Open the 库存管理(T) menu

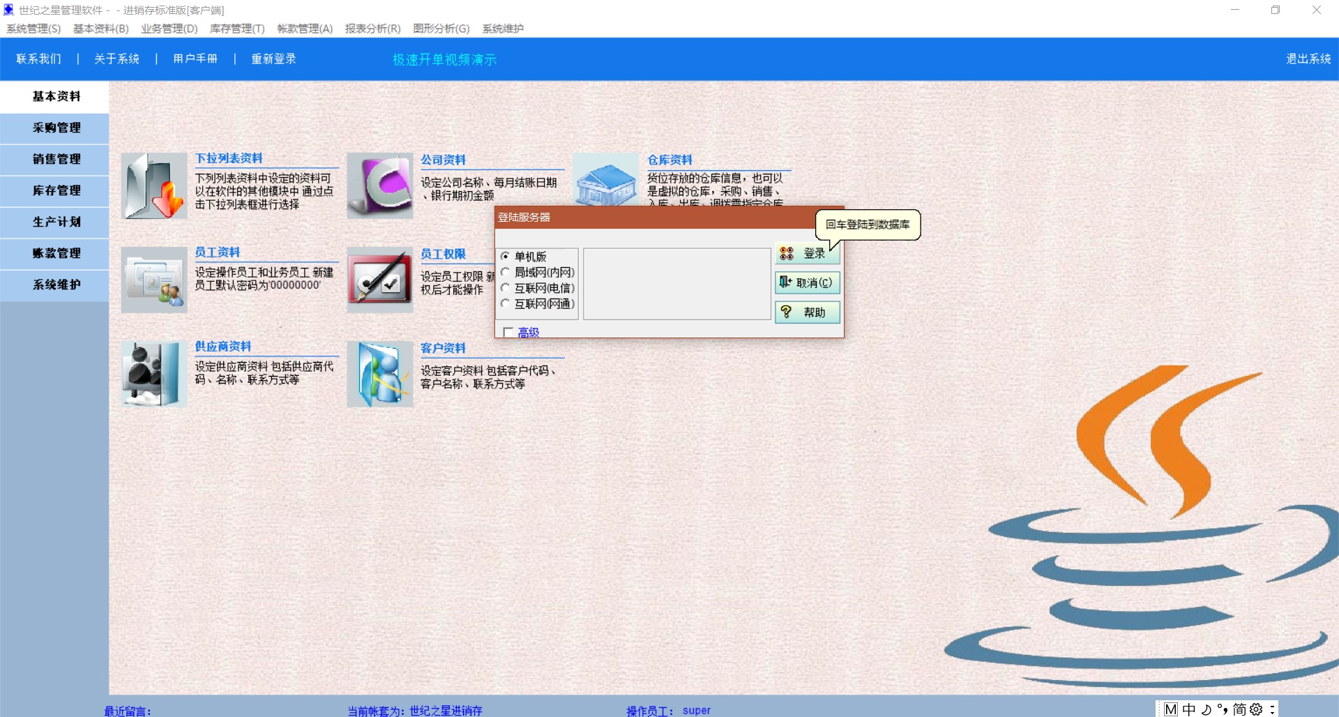click(x=237, y=29)
